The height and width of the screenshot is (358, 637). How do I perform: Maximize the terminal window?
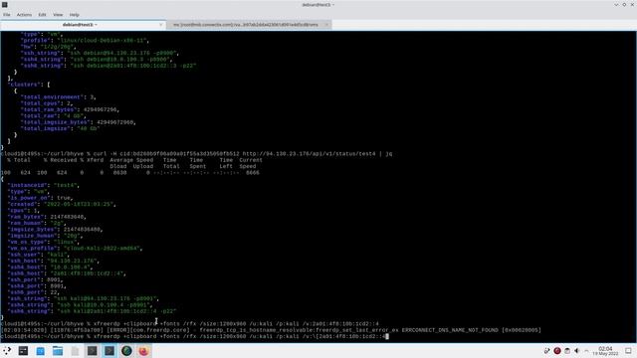(624, 4)
